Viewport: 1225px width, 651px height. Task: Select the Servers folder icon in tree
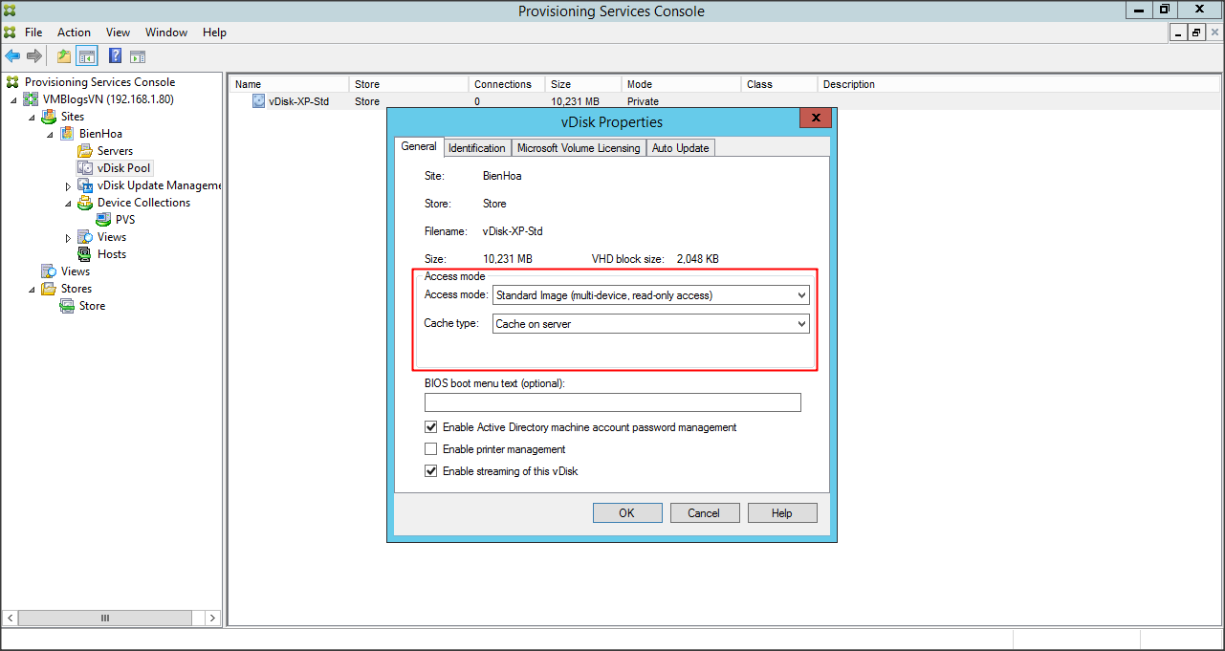point(85,151)
